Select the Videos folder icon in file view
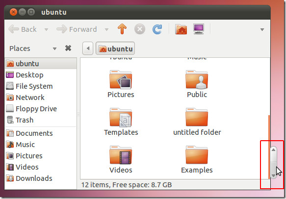Screen dimensions: 286x199 pos(121,155)
